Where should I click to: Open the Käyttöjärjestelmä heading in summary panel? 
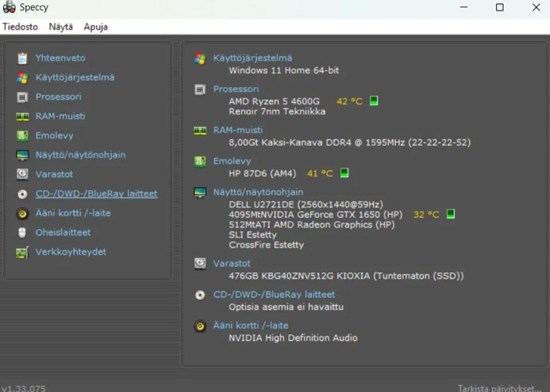click(x=252, y=58)
